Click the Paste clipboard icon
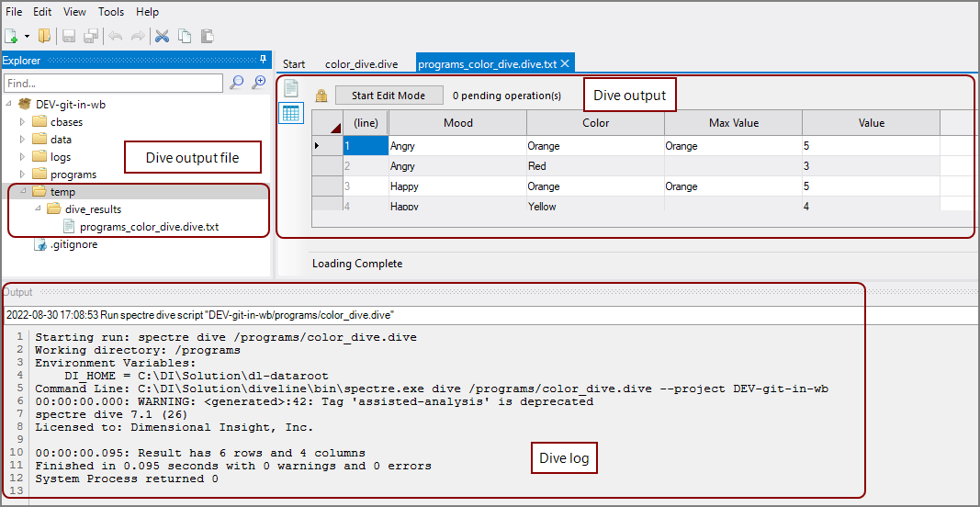Viewport: 980px width, 507px height. click(207, 37)
